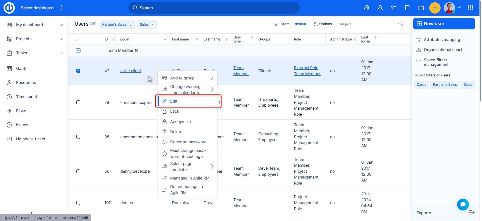The height and width of the screenshot is (221, 482).
Task: Tick the danny.developer row checkbox
Action: pyautogui.click(x=78, y=171)
